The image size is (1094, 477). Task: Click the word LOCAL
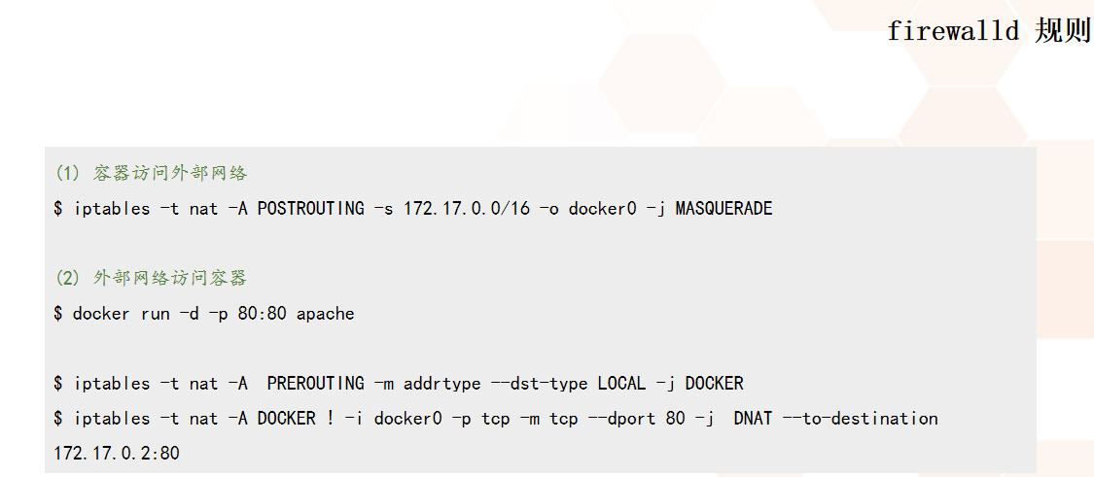(622, 384)
